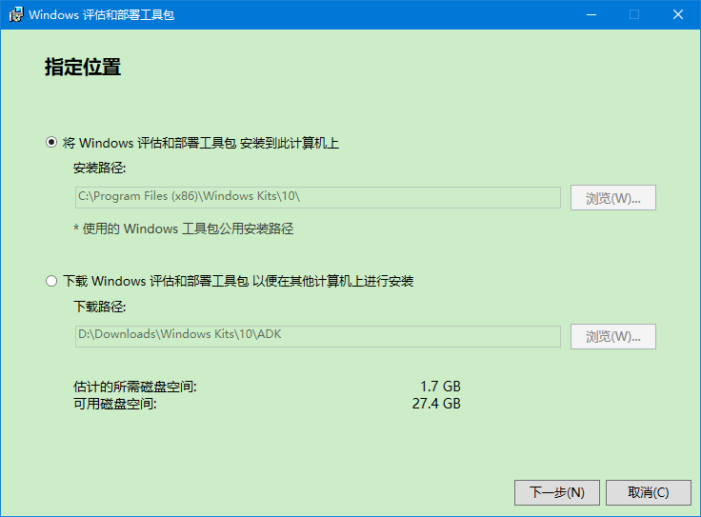Click the download path field D:\Downloads
The image size is (701, 517).
(x=318, y=336)
